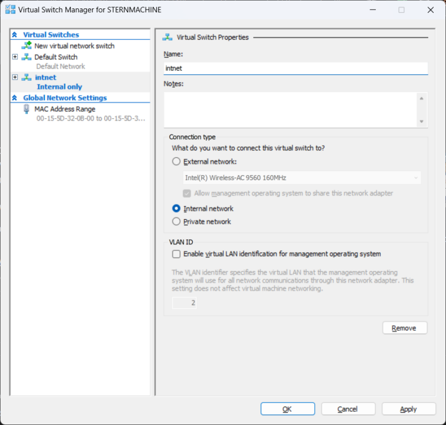Image resolution: width=446 pixels, height=425 pixels.
Task: Click the Virtual Switch Properties header icon
Action: (167, 37)
